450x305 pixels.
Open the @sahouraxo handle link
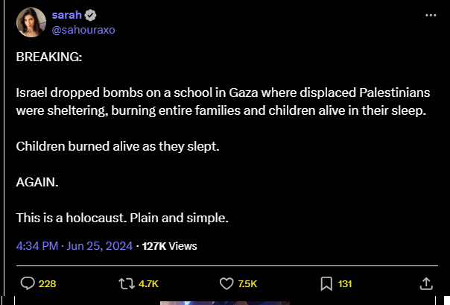tap(83, 30)
